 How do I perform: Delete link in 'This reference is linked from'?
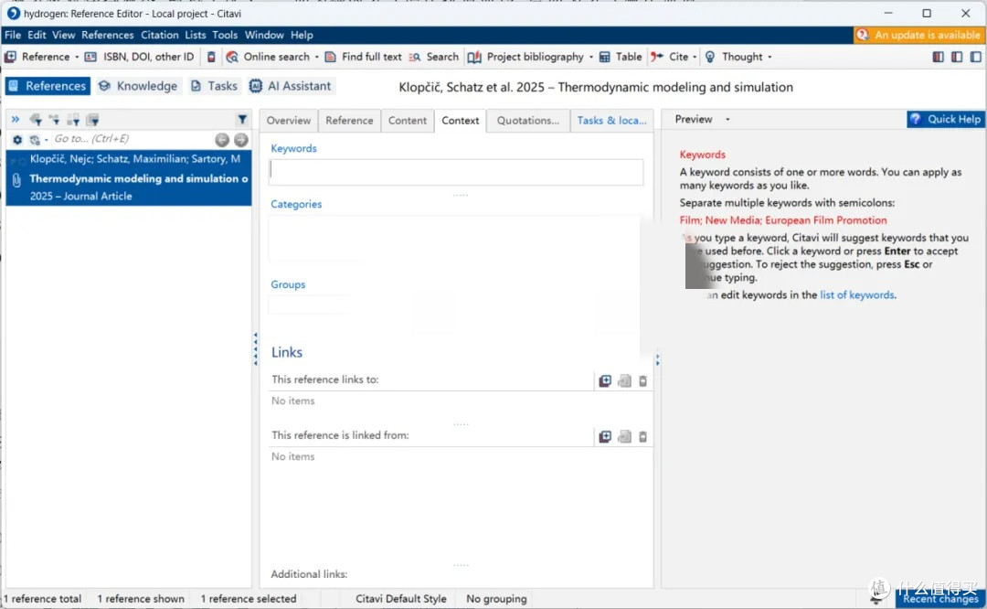click(x=642, y=437)
